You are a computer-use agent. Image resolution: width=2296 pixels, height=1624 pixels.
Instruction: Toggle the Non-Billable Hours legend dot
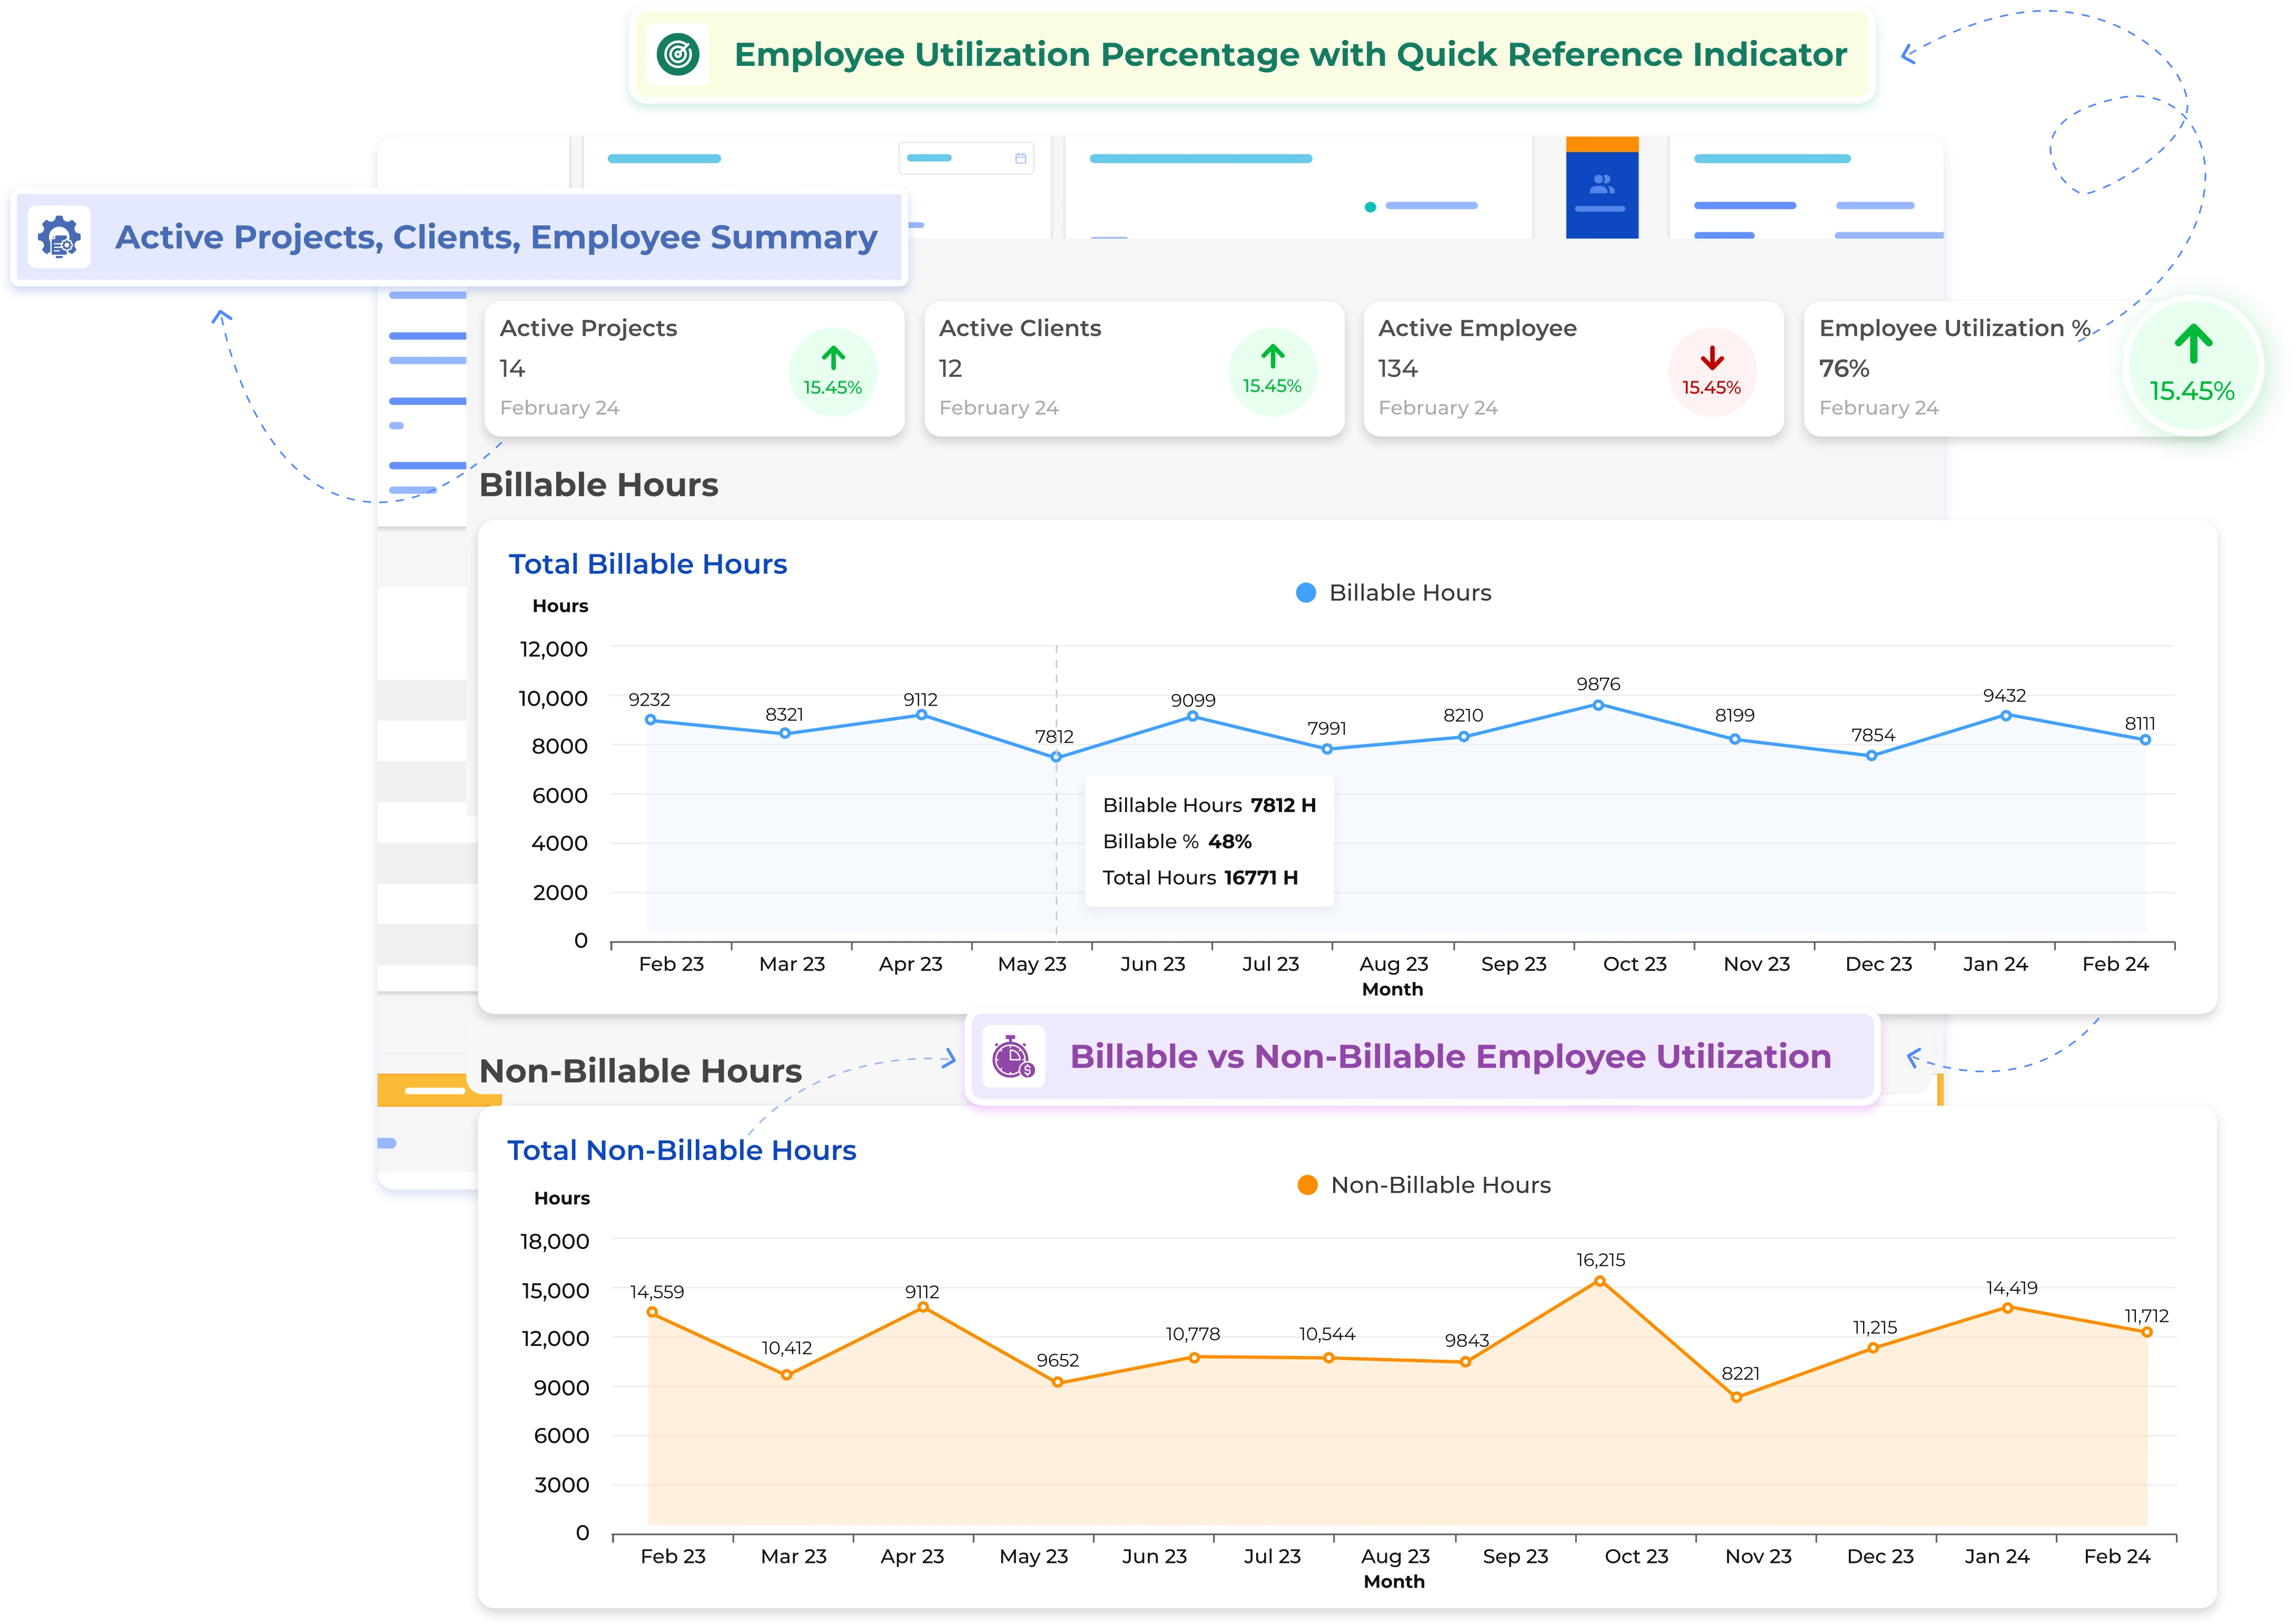(x=1306, y=1185)
